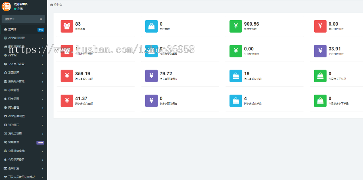Click the value 900.56
The height and width of the screenshot is (180, 363).
(x=251, y=24)
